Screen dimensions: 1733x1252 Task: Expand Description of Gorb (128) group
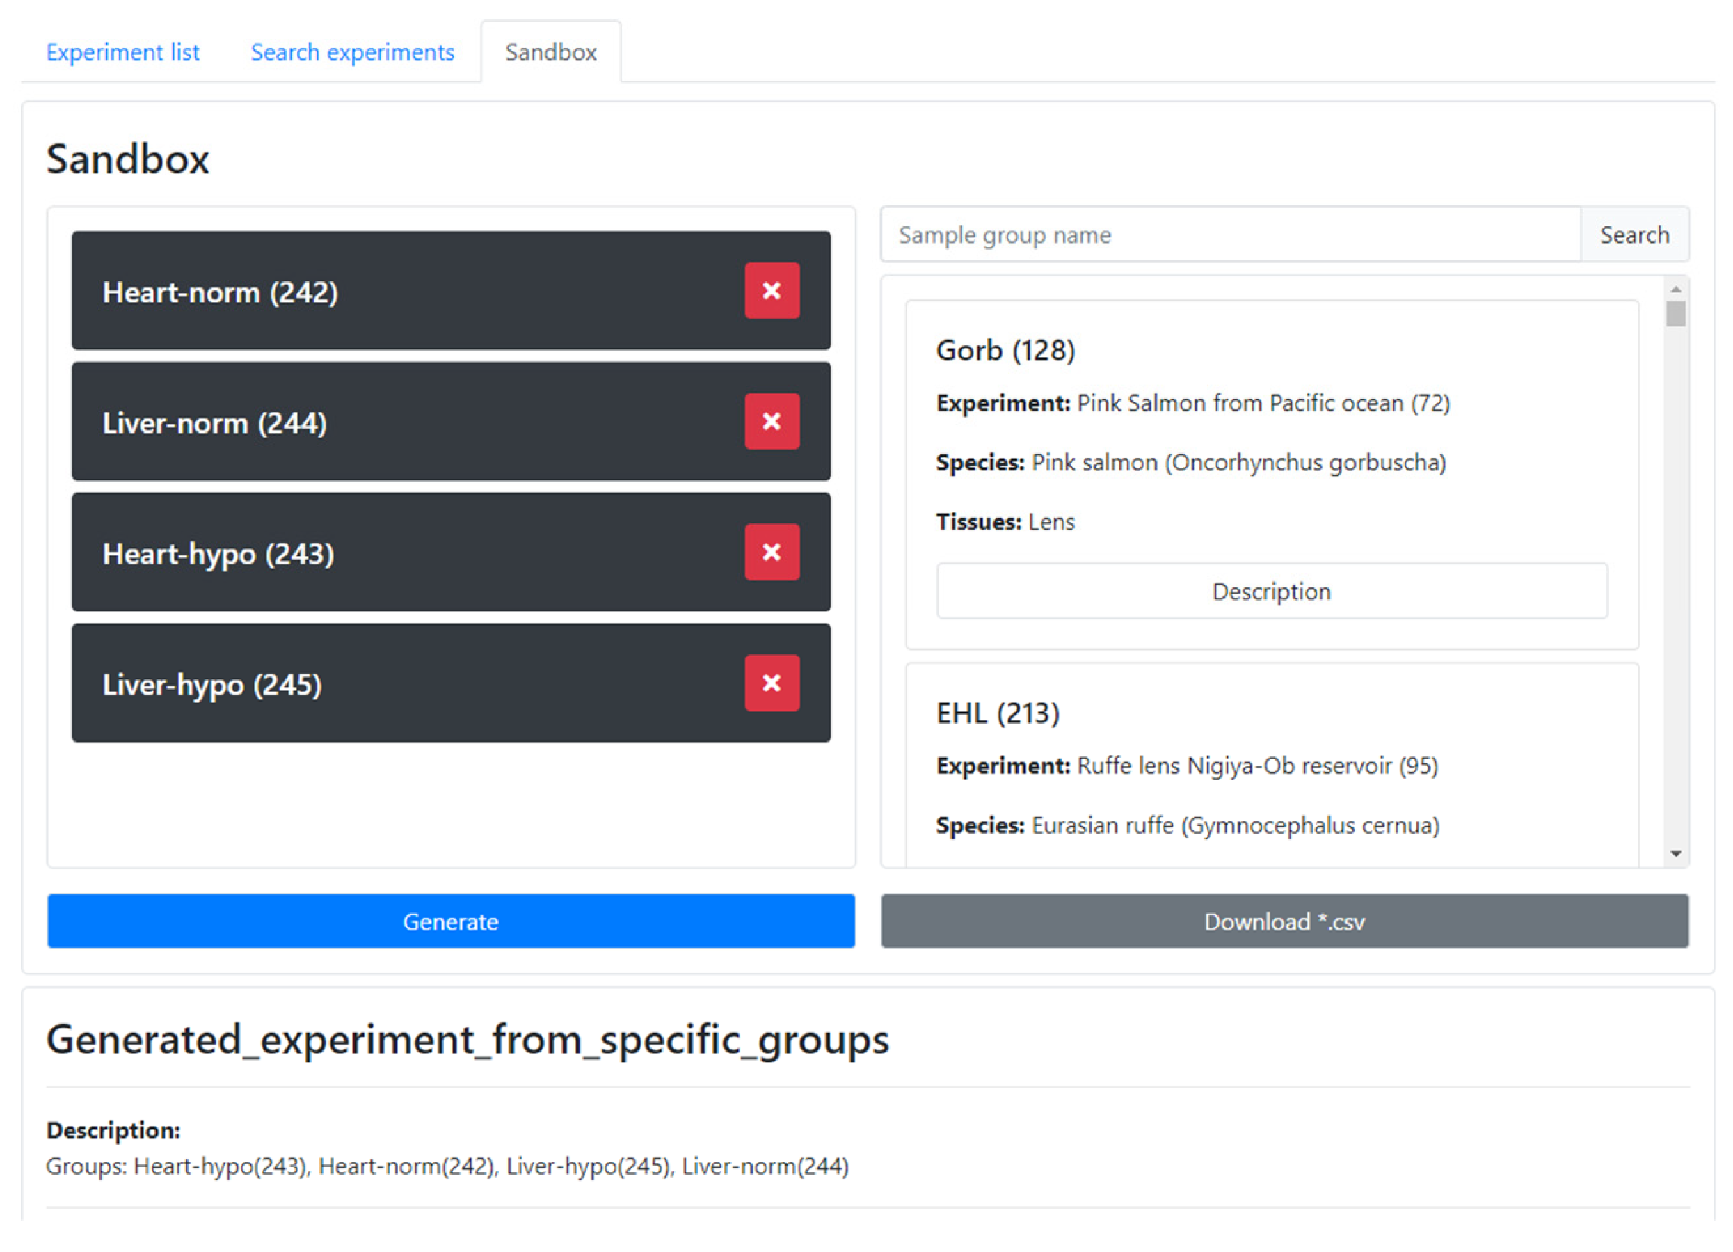1272,591
